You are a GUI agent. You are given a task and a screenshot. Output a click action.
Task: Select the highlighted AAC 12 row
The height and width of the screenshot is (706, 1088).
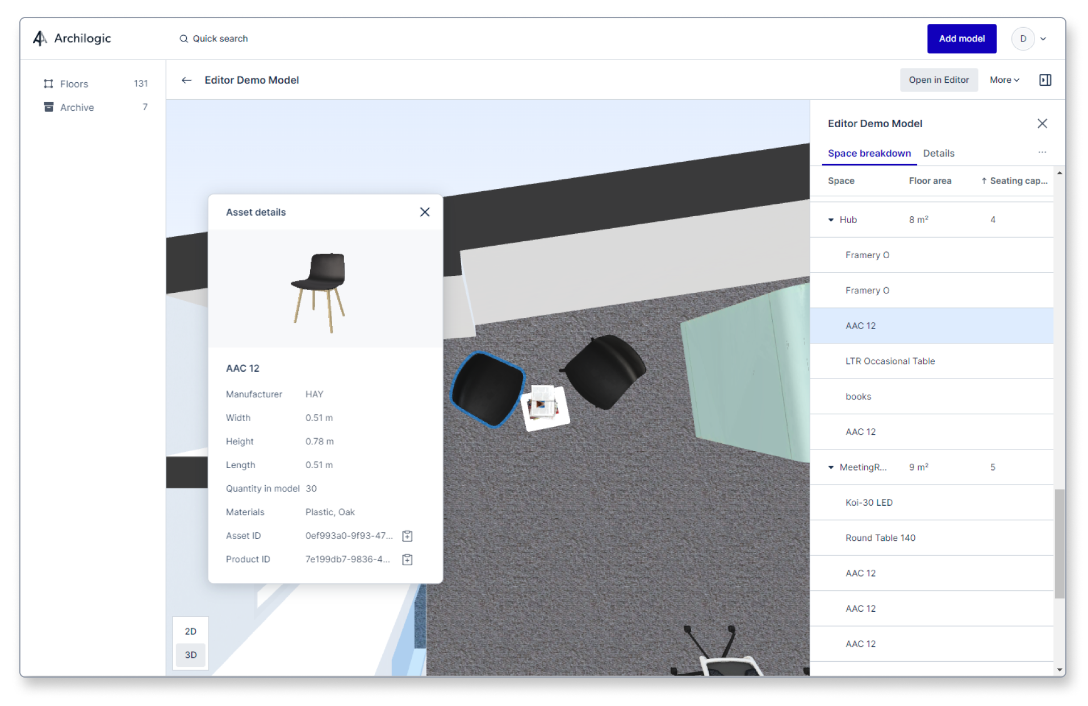pos(931,326)
